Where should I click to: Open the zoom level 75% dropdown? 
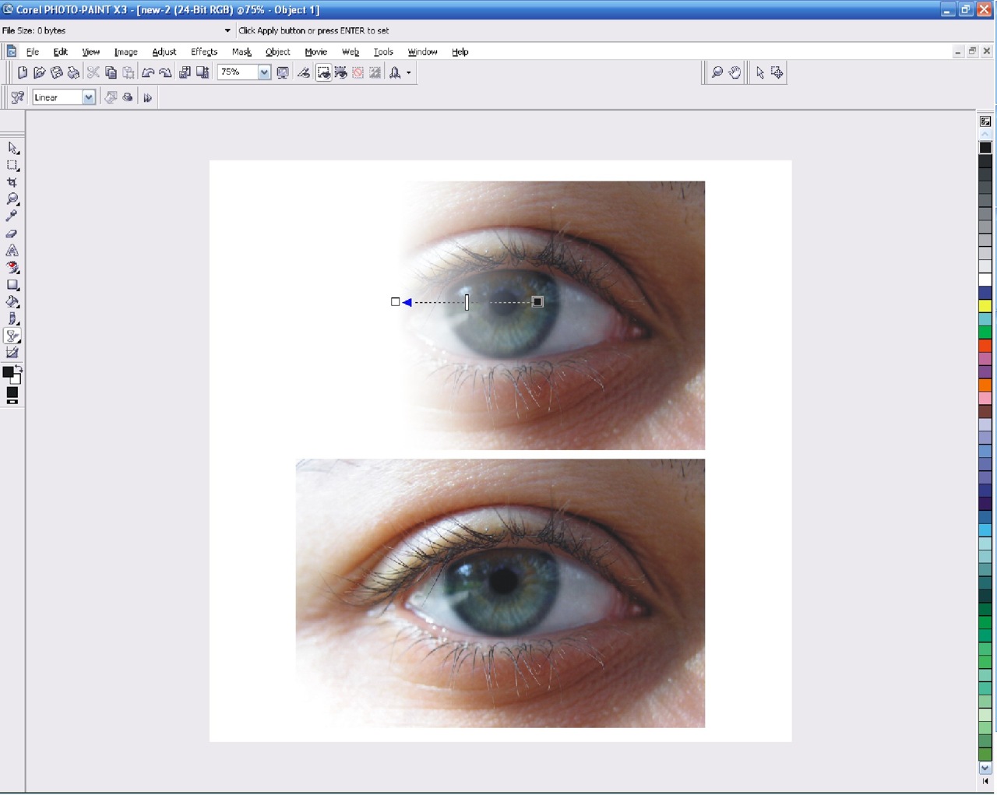(264, 72)
